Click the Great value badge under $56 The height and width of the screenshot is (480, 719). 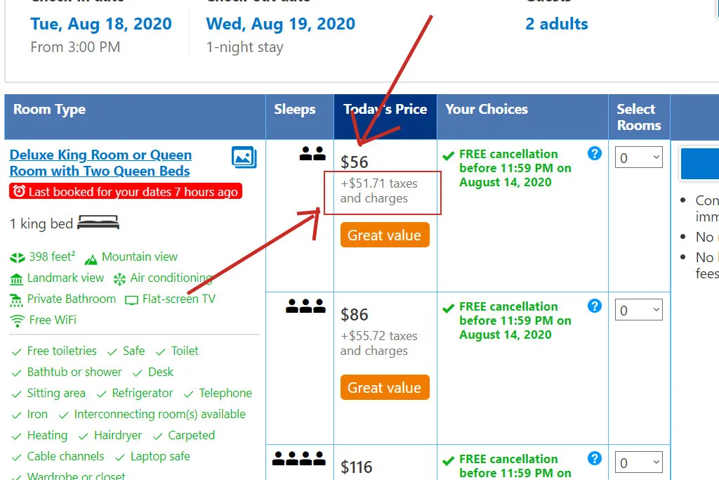(x=384, y=235)
